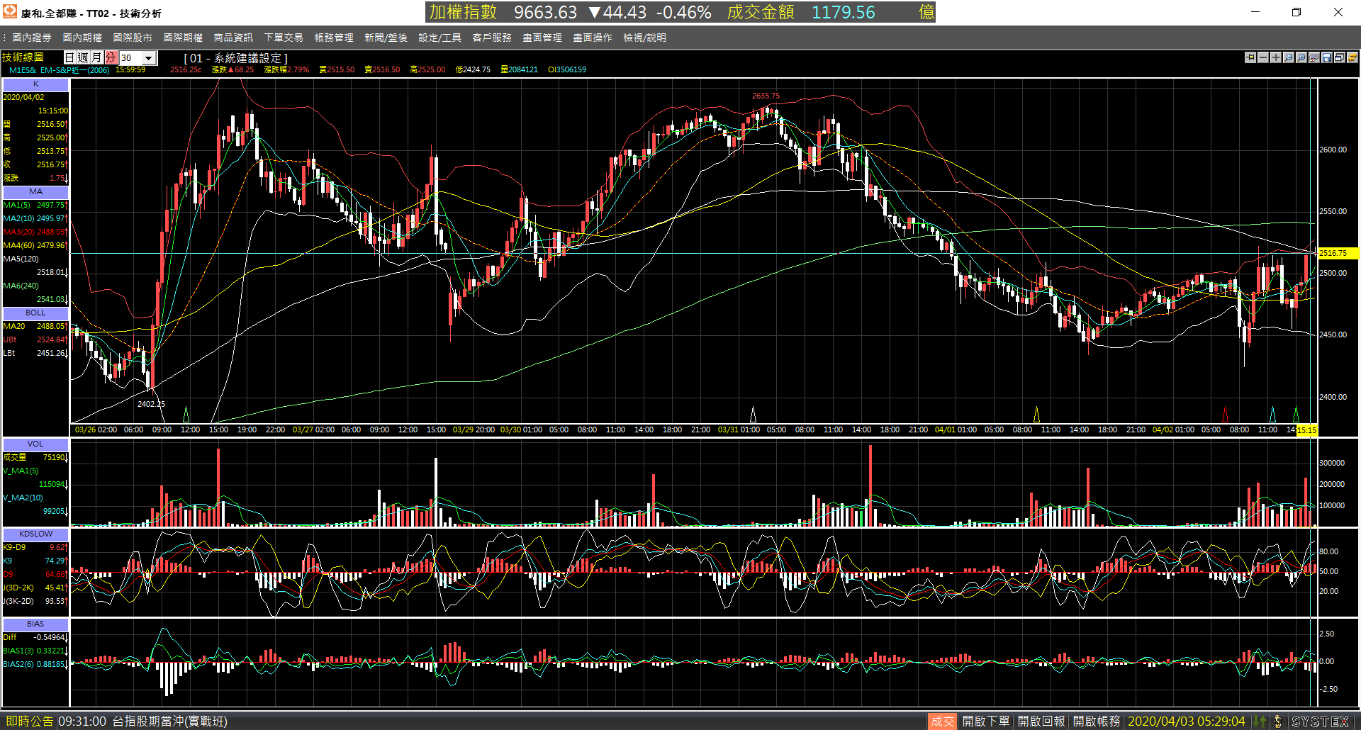Viewport: 1361px width, 730px height.
Task: Select the 週 weekly period toggle
Action: coord(84,57)
